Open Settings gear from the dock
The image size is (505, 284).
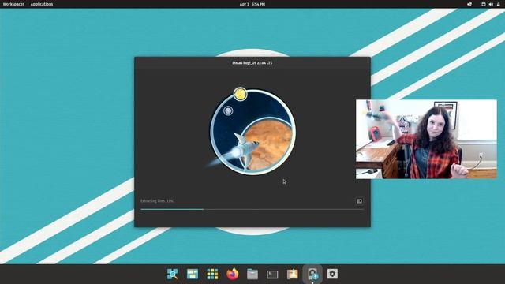coord(332,274)
